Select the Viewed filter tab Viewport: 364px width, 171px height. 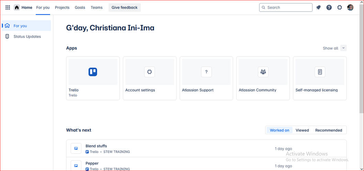[x=302, y=130]
